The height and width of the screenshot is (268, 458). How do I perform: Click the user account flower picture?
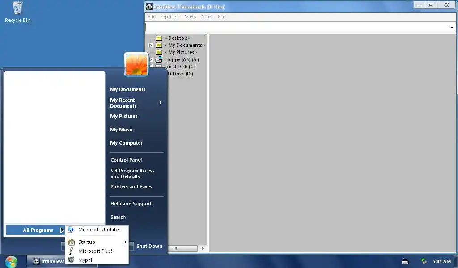136,64
